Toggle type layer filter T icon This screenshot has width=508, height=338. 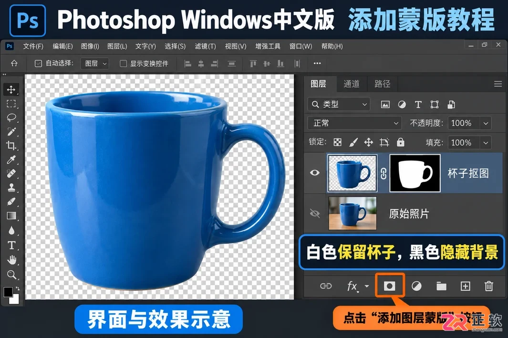(418, 104)
